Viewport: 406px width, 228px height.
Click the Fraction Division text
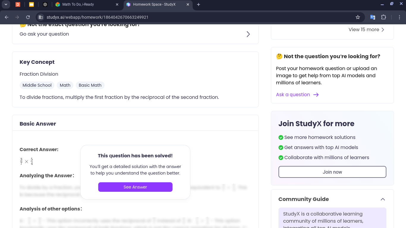(39, 74)
